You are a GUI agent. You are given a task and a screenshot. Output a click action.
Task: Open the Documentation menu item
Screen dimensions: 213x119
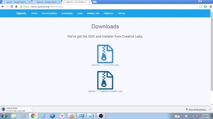coord(50,13)
